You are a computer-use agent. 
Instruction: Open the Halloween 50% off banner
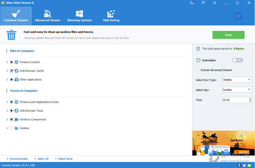[x=224, y=143]
